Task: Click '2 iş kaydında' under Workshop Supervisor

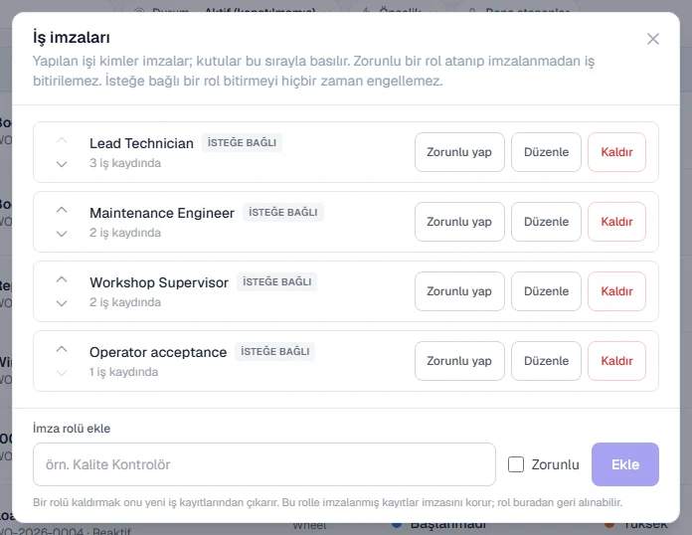Action: 125,302
